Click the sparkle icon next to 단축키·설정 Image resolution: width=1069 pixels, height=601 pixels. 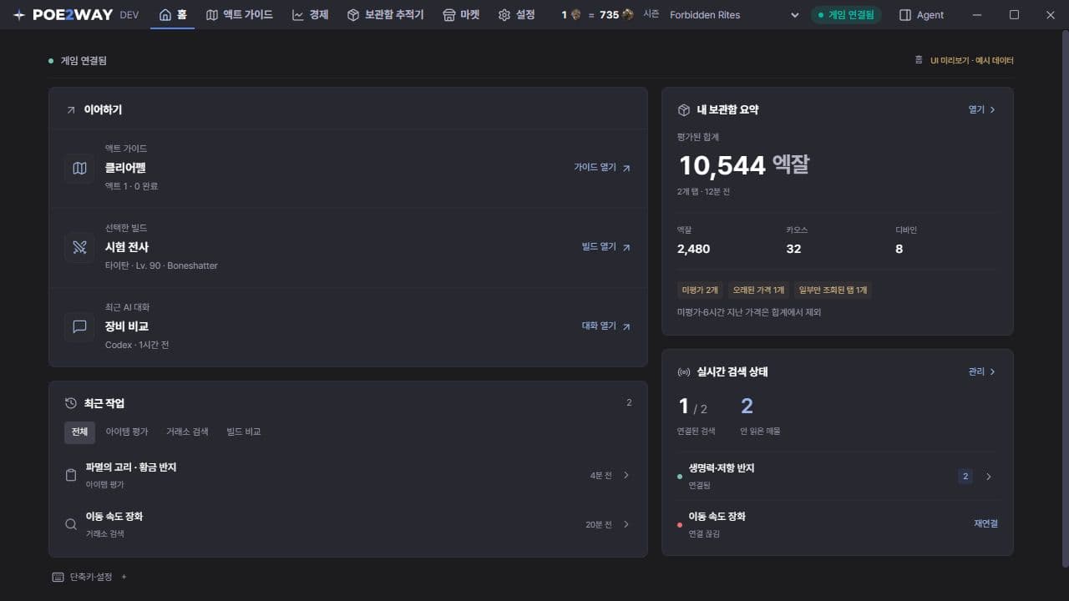click(x=124, y=577)
